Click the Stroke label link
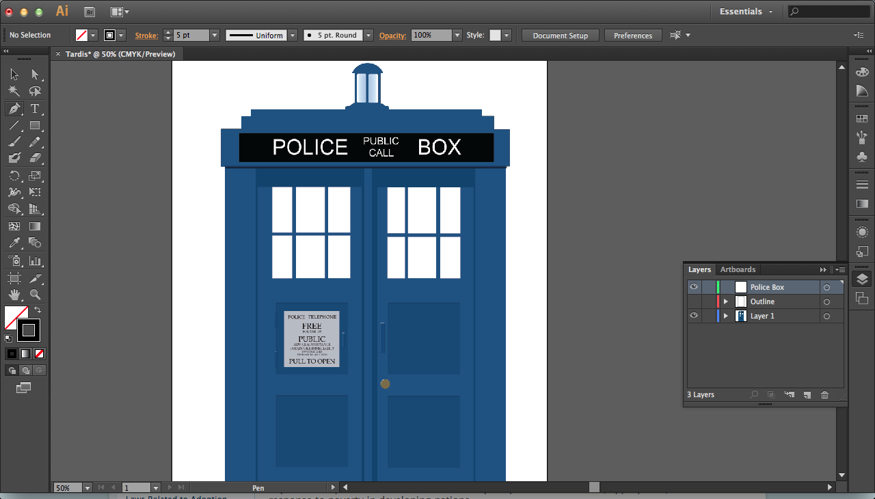 pyautogui.click(x=146, y=36)
